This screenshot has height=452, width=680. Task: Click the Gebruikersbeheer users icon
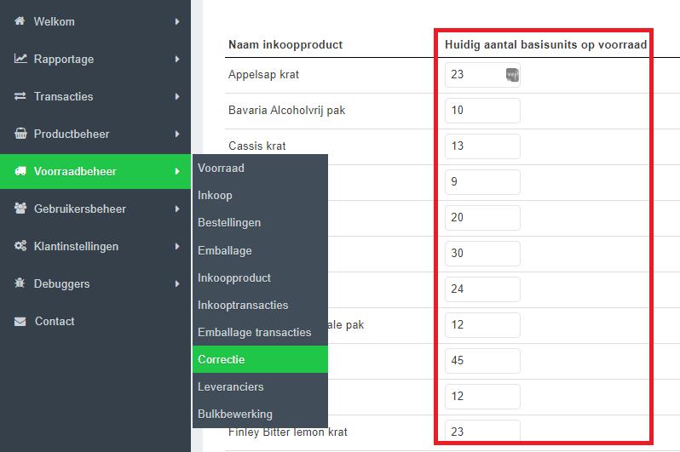[20, 209]
